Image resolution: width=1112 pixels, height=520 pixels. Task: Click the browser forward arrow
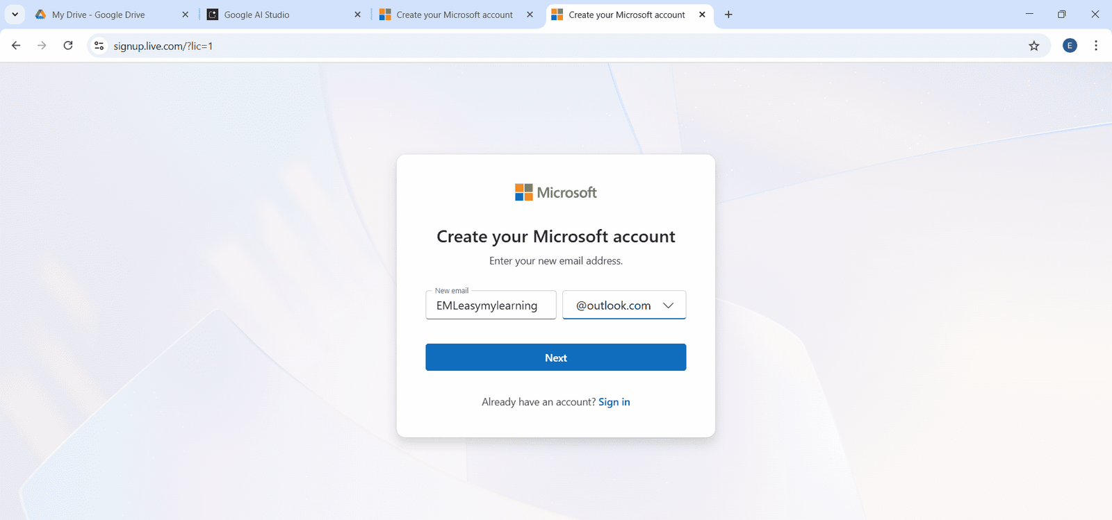pyautogui.click(x=42, y=46)
